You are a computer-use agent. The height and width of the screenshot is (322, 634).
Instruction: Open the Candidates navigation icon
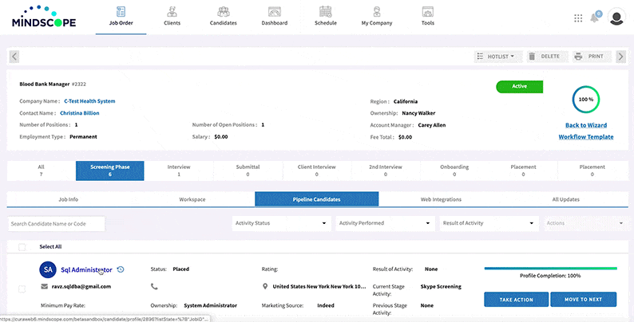(223, 12)
